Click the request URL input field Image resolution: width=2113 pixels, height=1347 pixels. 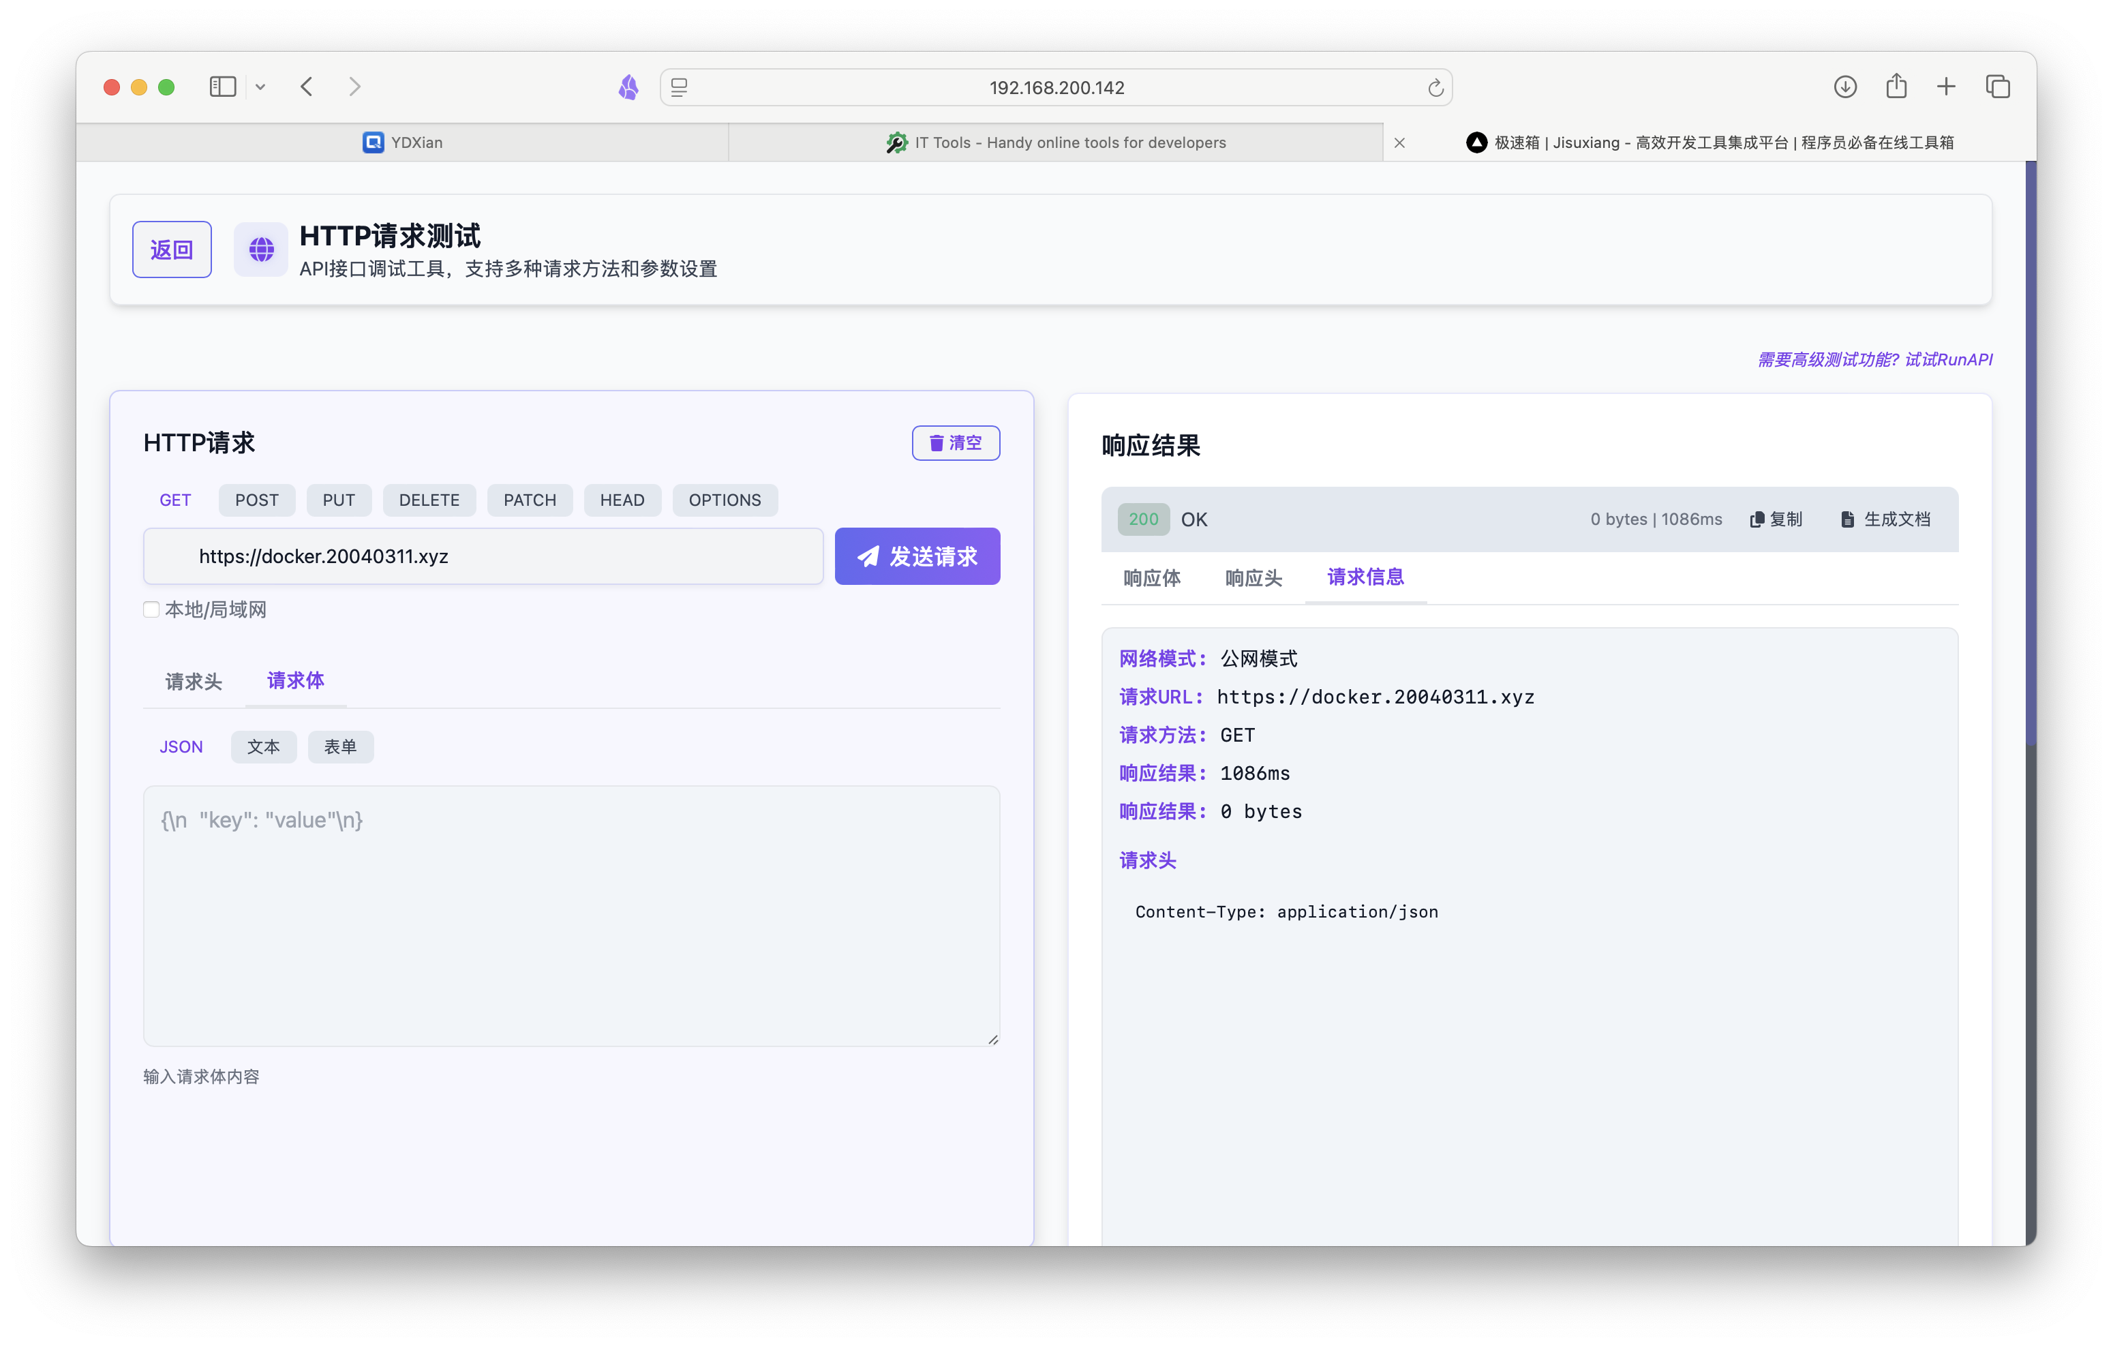coord(483,556)
